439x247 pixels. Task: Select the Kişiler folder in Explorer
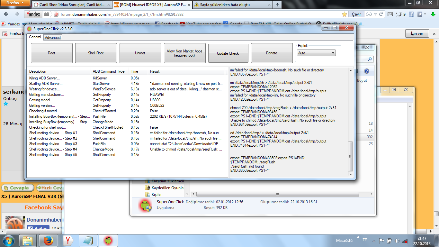click(154, 194)
